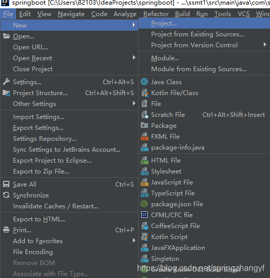270x278 pixels.
Task: Select Project... in the New submenu
Action: coord(204,23)
